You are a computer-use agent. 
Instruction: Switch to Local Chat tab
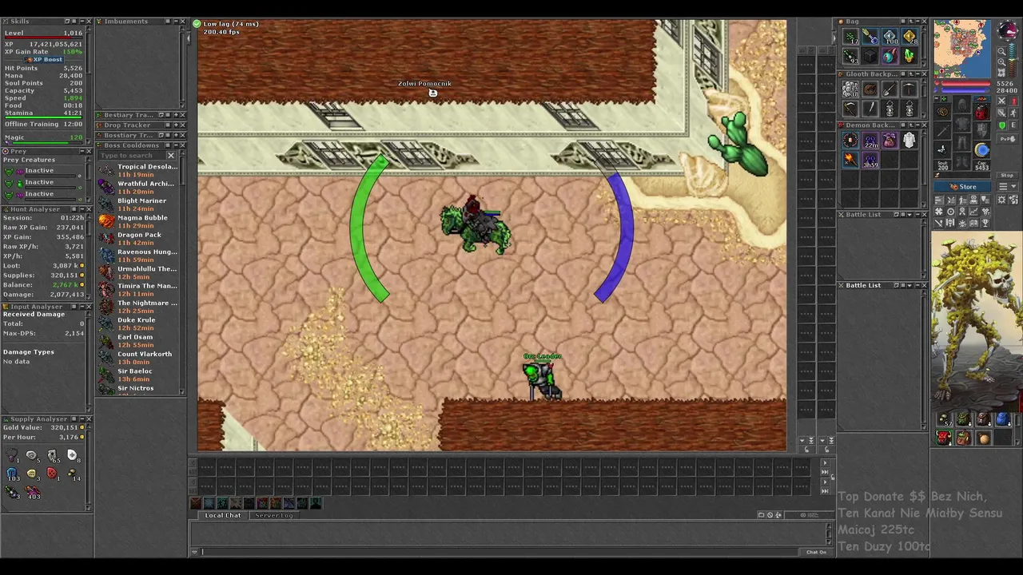click(223, 515)
